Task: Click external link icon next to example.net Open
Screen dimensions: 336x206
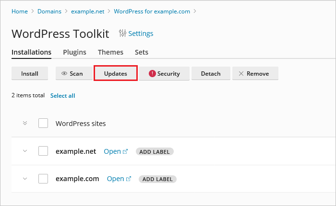Action: pos(125,151)
